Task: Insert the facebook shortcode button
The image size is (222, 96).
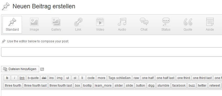Action: point(179,86)
